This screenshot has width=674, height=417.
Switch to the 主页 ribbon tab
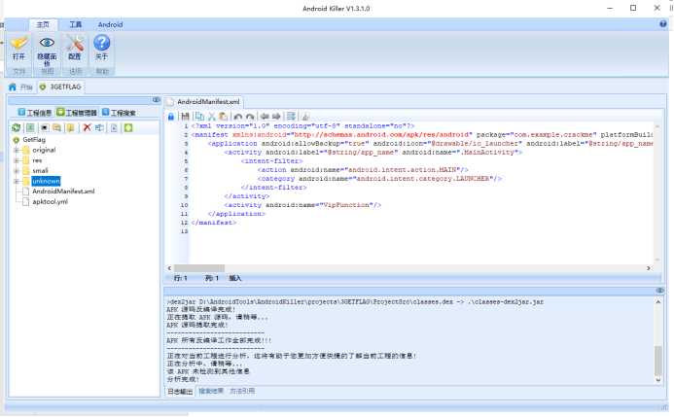pyautogui.click(x=43, y=24)
